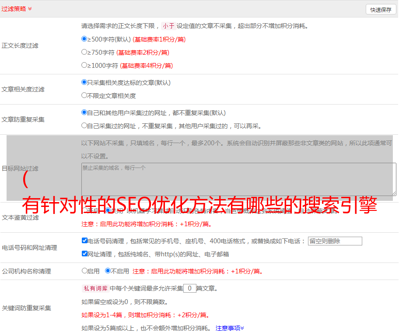Click the 私有词库 tag
Image resolution: width=399 pixels, height=336 pixels.
95,288
